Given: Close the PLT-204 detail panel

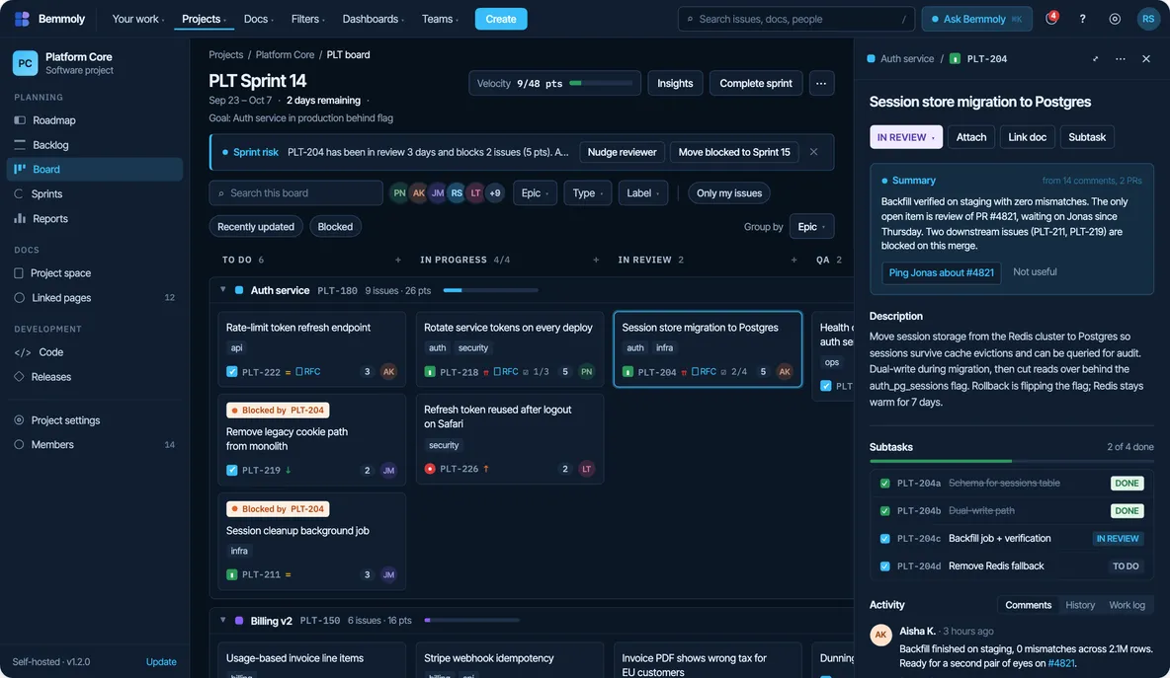Looking at the screenshot, I should pyautogui.click(x=1146, y=59).
